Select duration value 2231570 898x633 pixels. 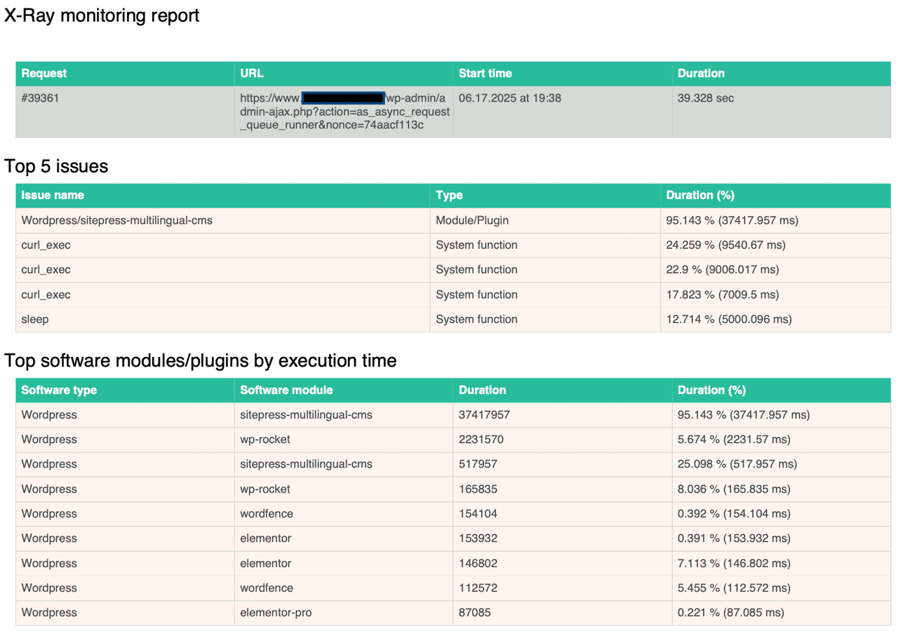(481, 440)
